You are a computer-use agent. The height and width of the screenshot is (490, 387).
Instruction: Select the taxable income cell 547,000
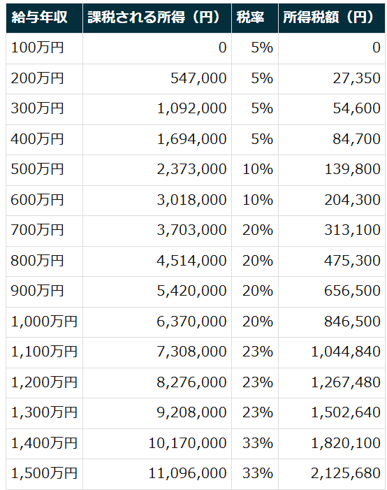coord(157,78)
